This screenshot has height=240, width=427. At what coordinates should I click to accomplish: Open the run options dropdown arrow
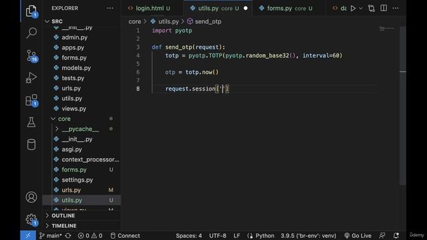(x=360, y=9)
